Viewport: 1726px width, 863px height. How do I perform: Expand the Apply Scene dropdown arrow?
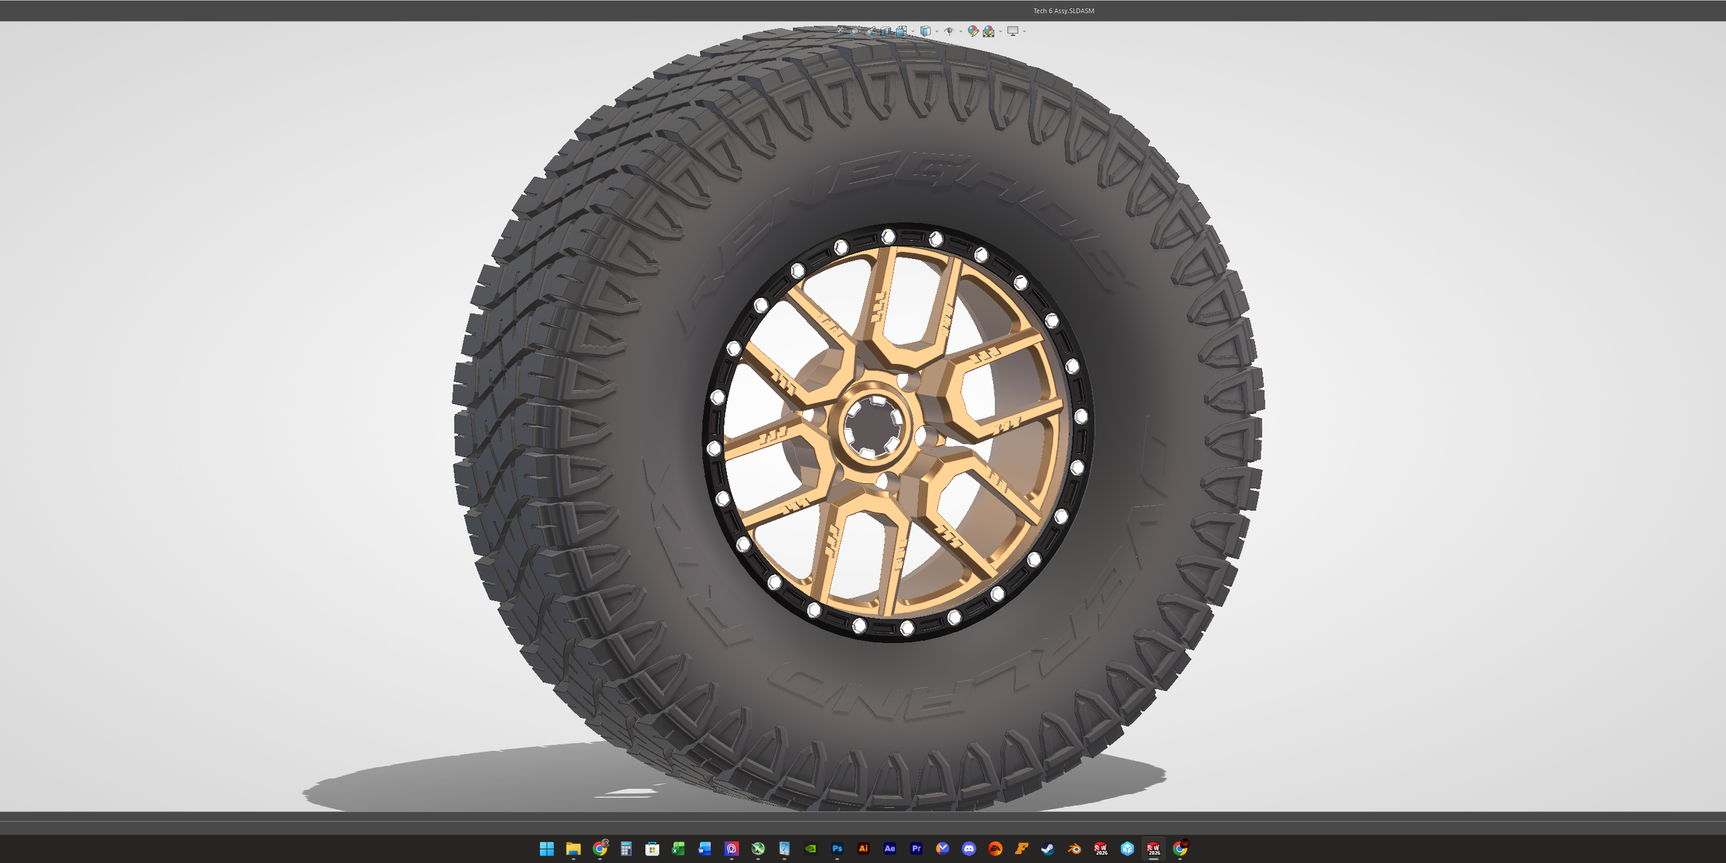pos(1000,31)
